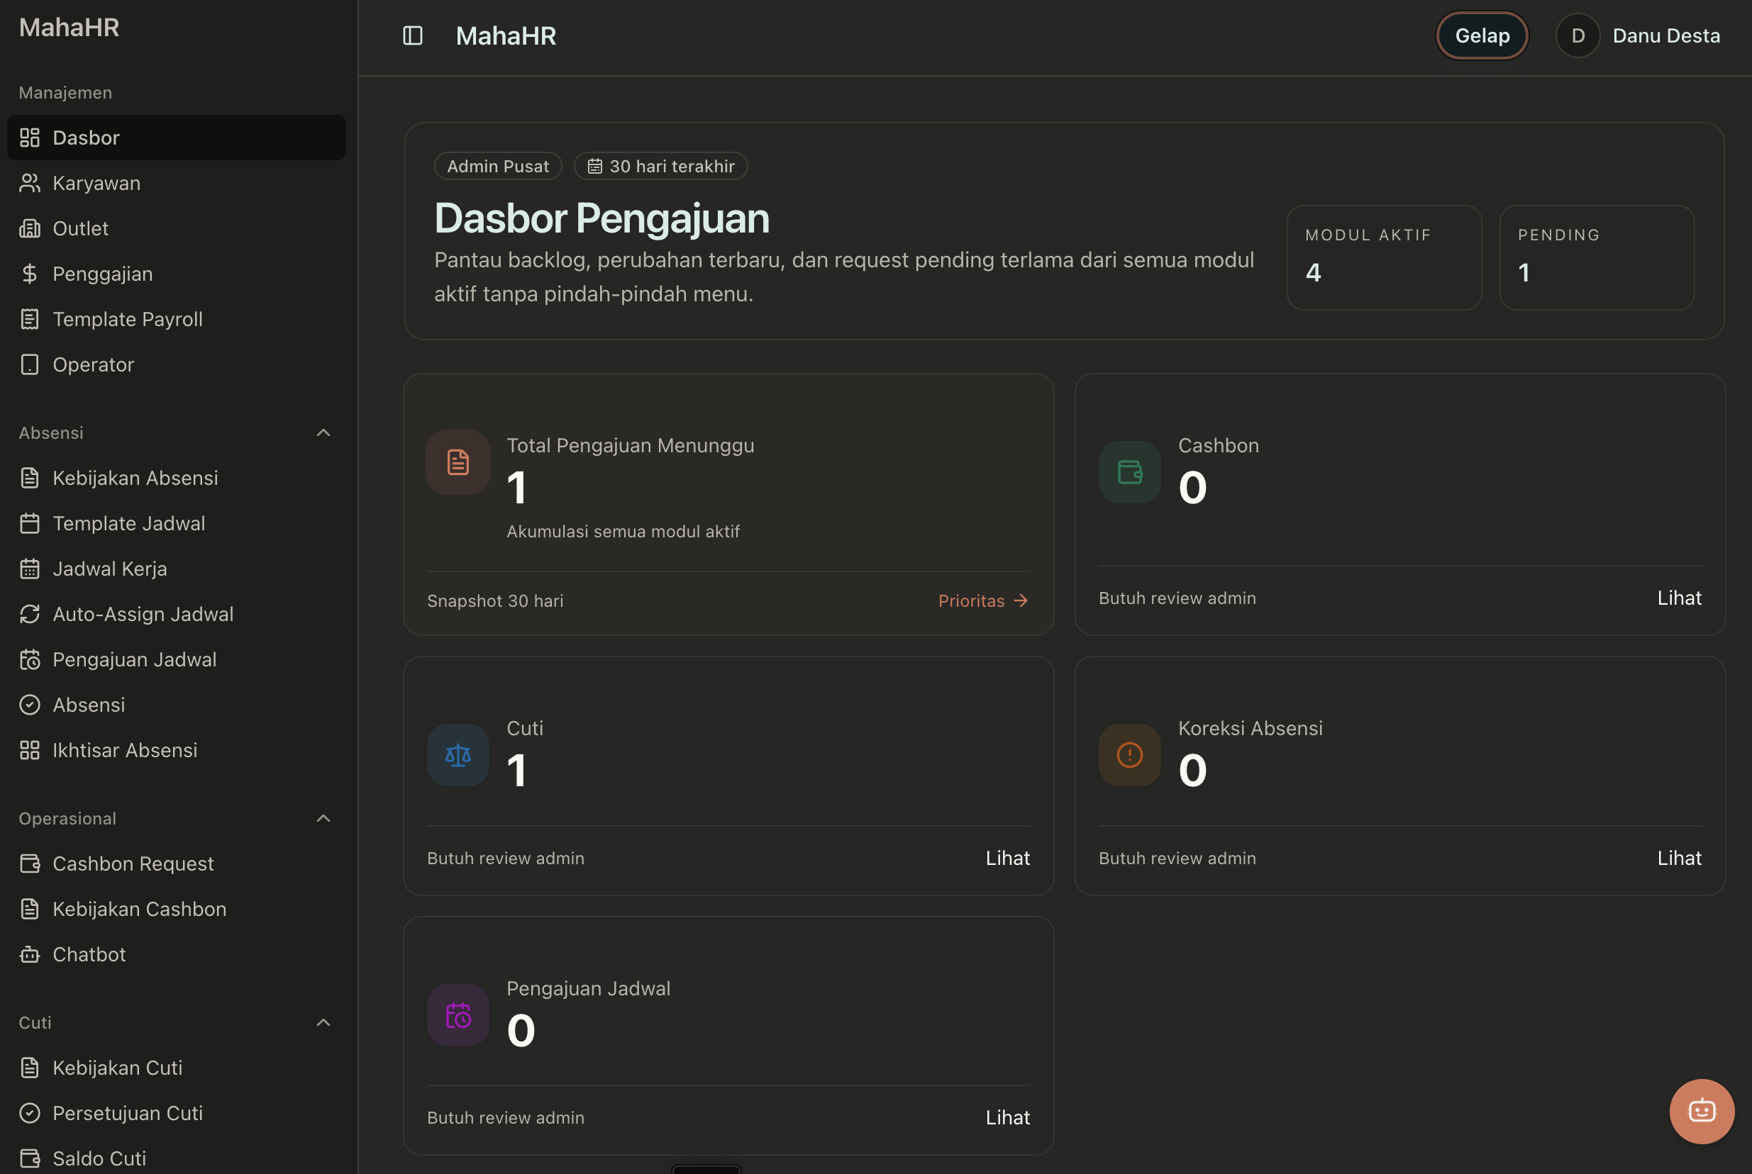Click Lihat on the Cashbon card
1752x1174 pixels.
[1680, 598]
